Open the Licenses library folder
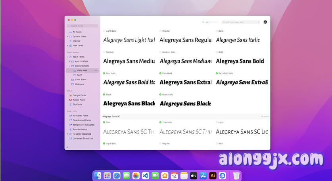The height and width of the screenshot is (181, 332). [x=79, y=84]
